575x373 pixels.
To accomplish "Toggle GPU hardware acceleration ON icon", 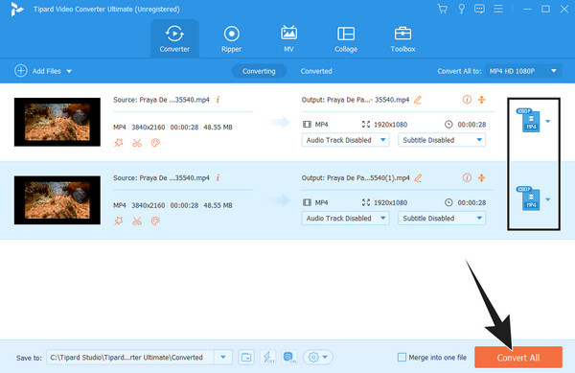I will click(289, 358).
